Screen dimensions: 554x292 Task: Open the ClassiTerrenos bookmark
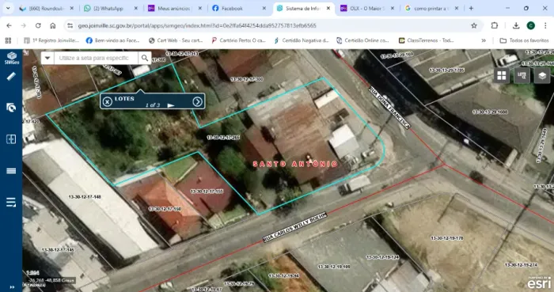pos(427,40)
